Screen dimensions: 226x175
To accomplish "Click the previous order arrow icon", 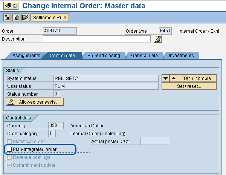I will [x=7, y=18].
